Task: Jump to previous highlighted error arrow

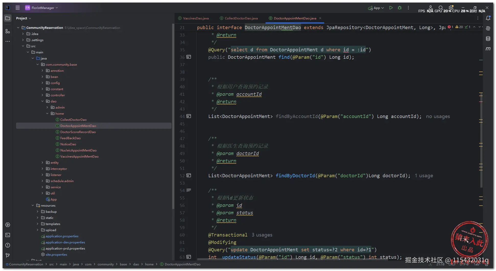Action: pos(474,27)
